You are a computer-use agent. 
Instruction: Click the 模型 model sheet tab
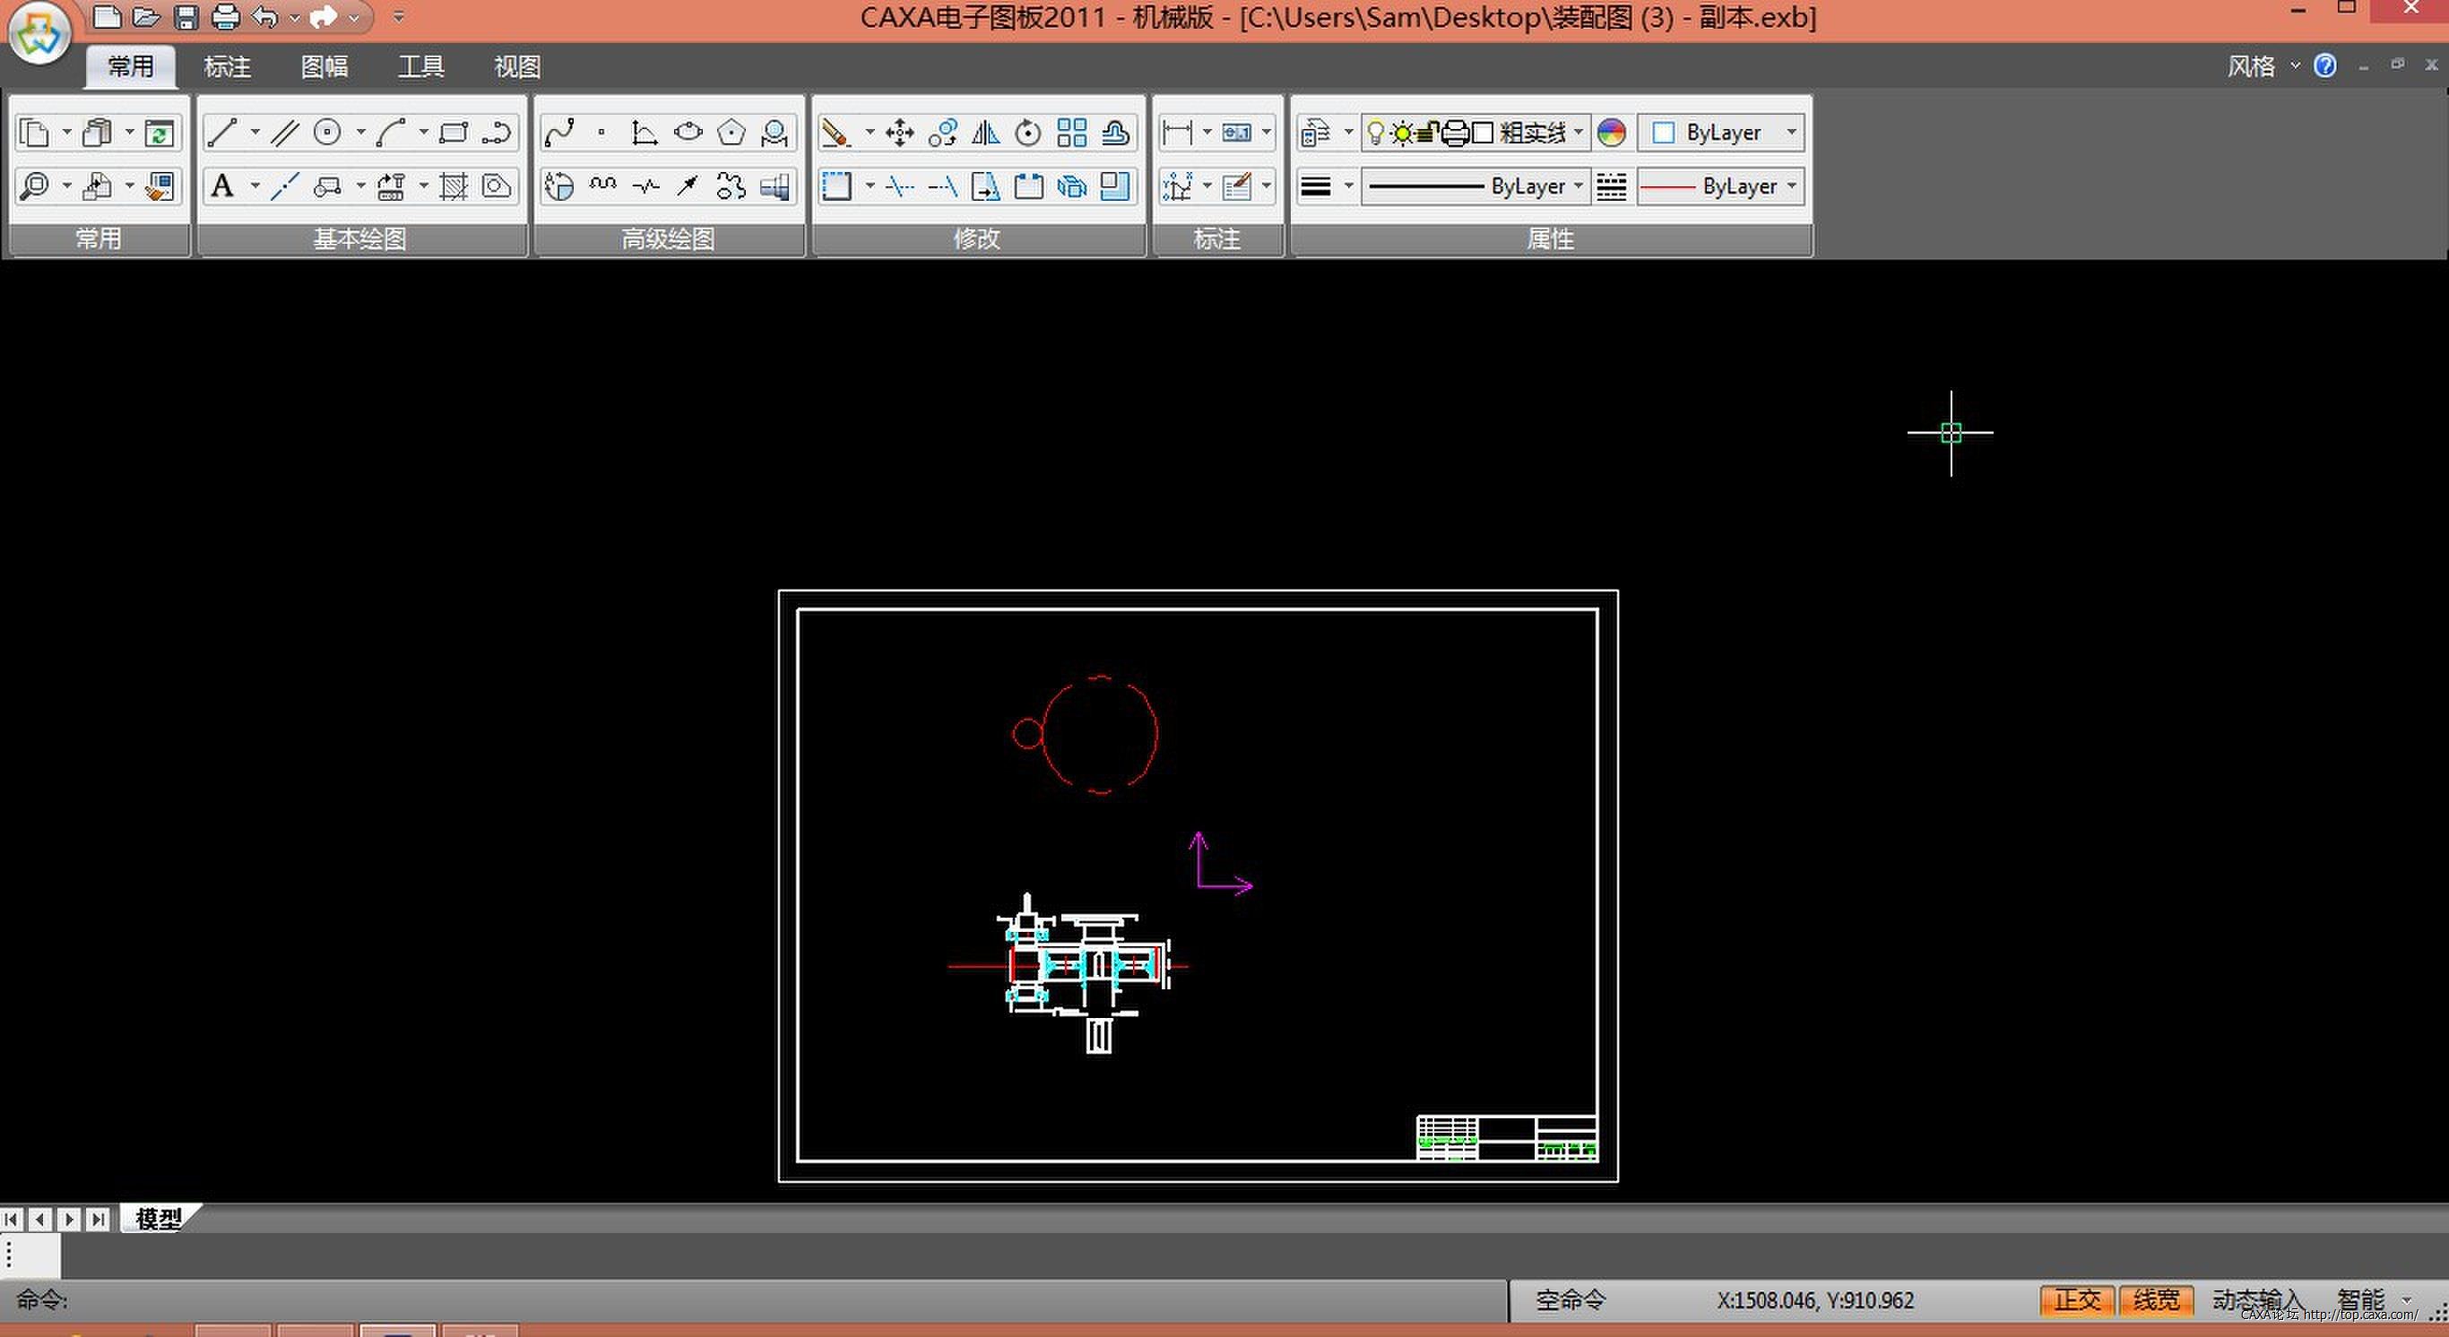point(158,1218)
